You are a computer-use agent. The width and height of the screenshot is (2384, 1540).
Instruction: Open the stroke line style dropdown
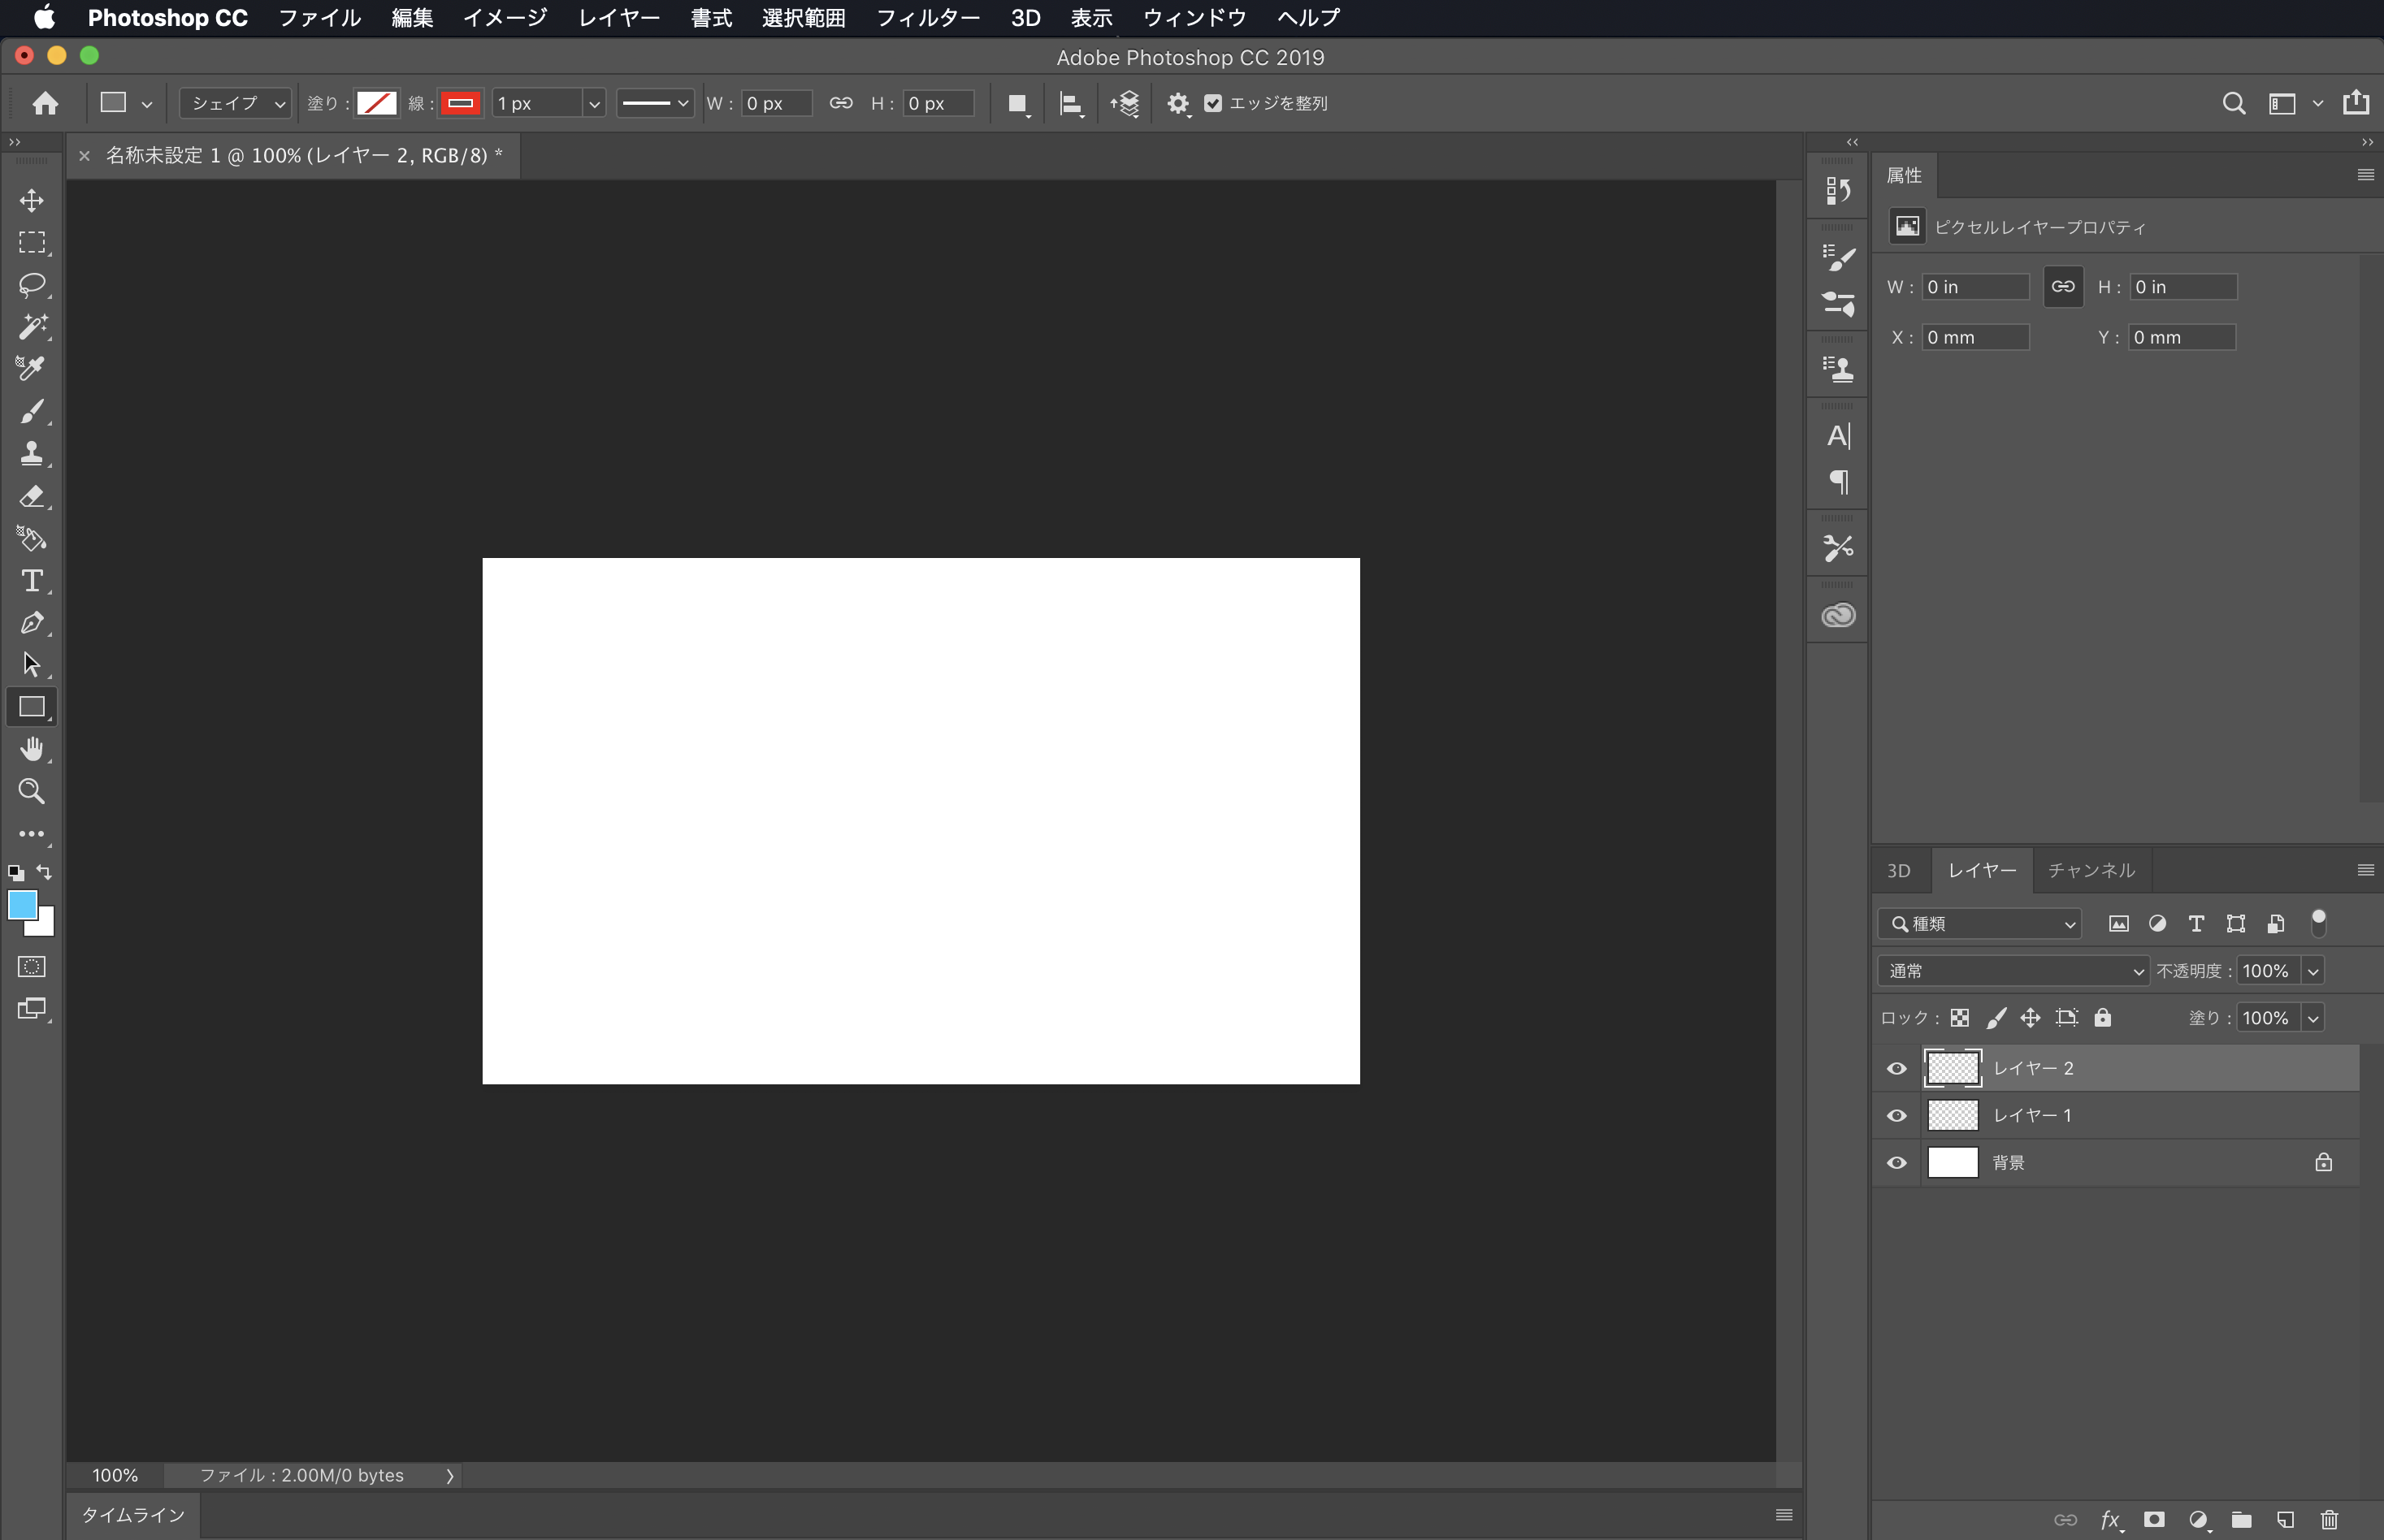tap(654, 103)
